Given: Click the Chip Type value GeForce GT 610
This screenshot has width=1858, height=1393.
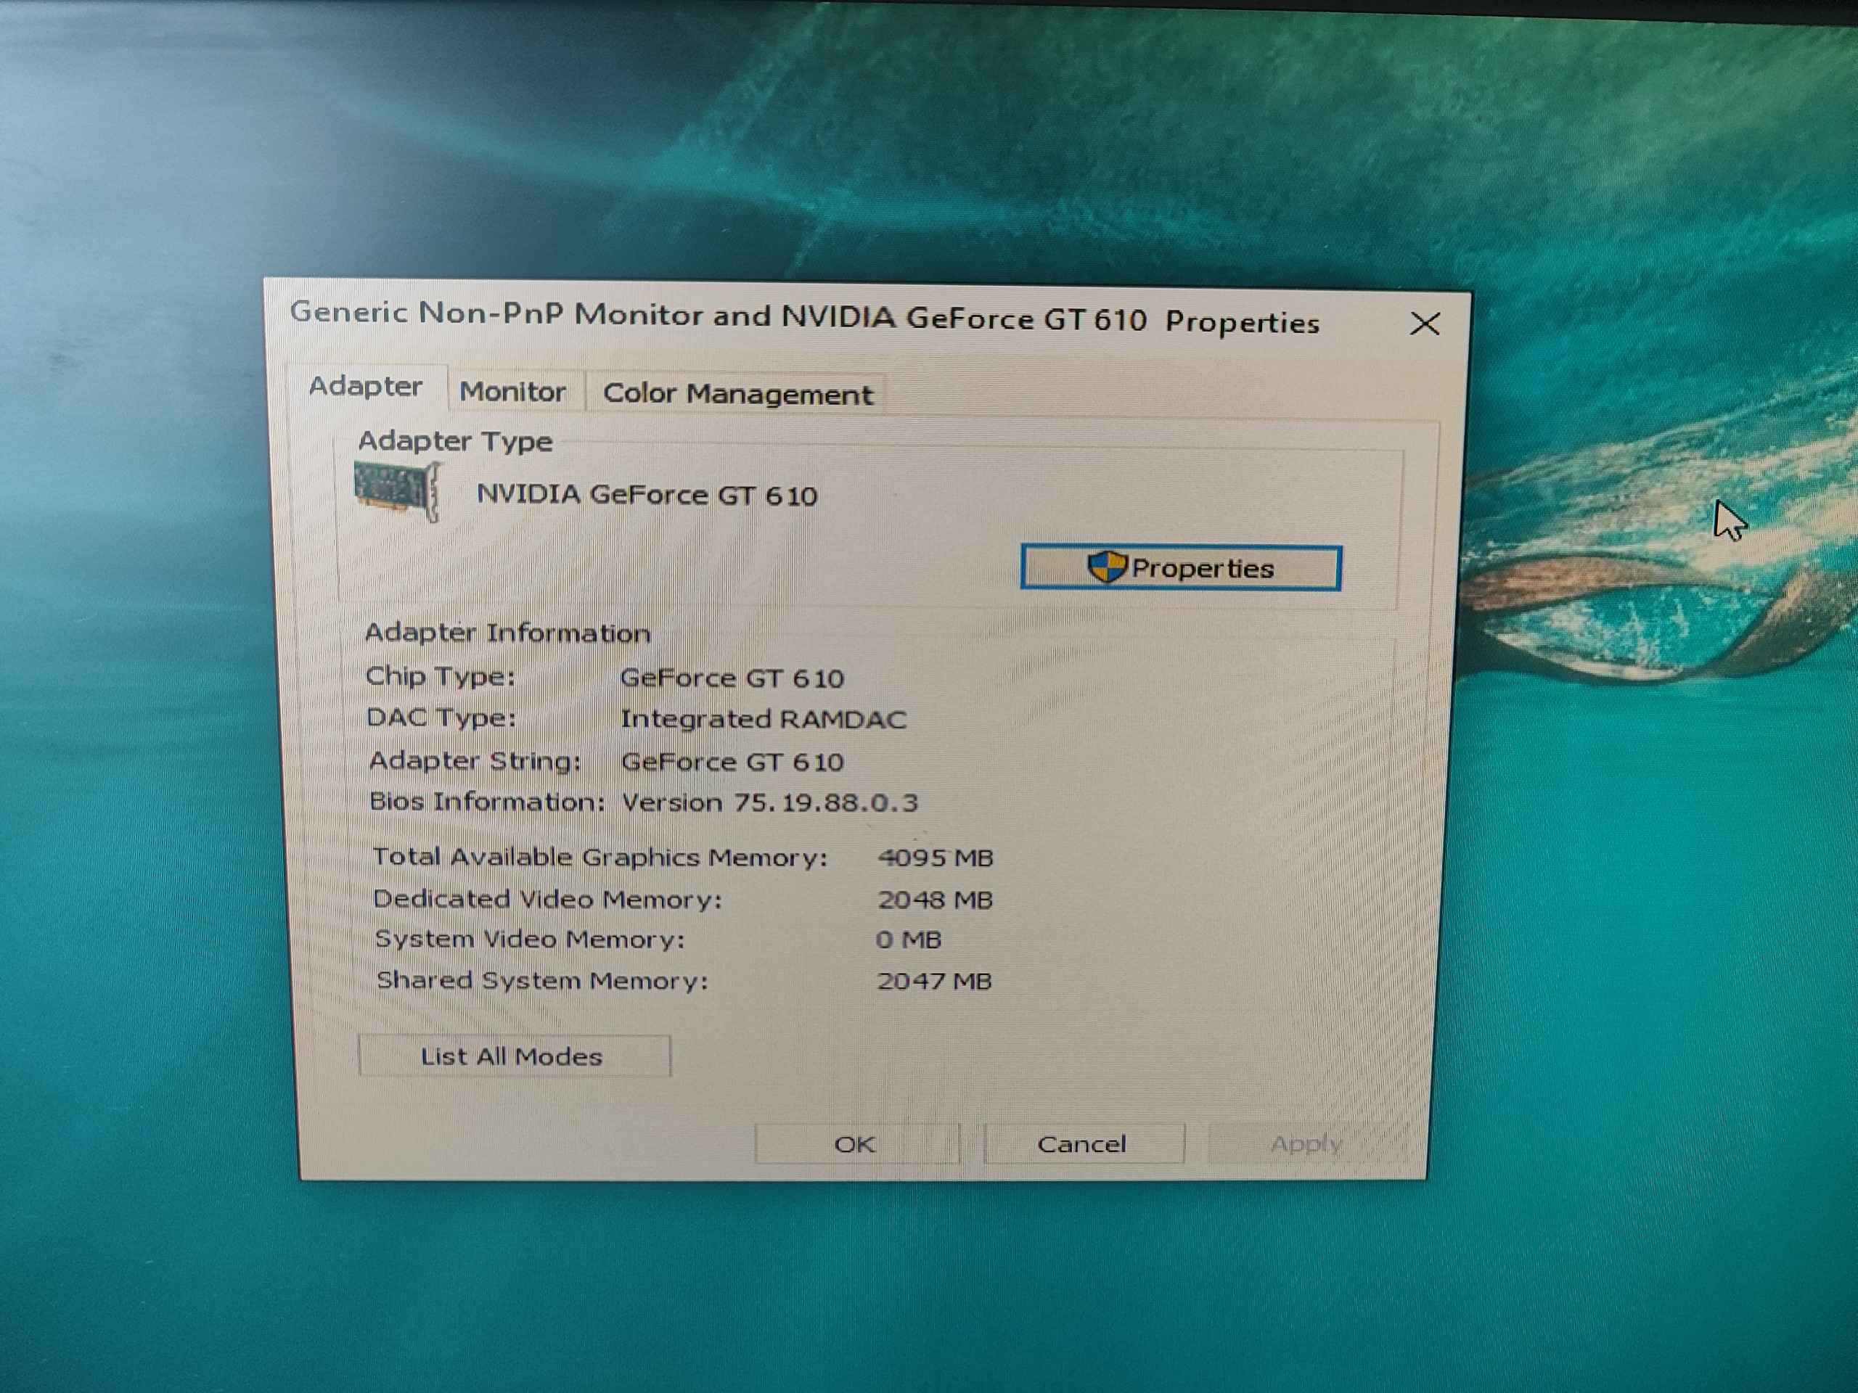Looking at the screenshot, I should pos(732,678).
